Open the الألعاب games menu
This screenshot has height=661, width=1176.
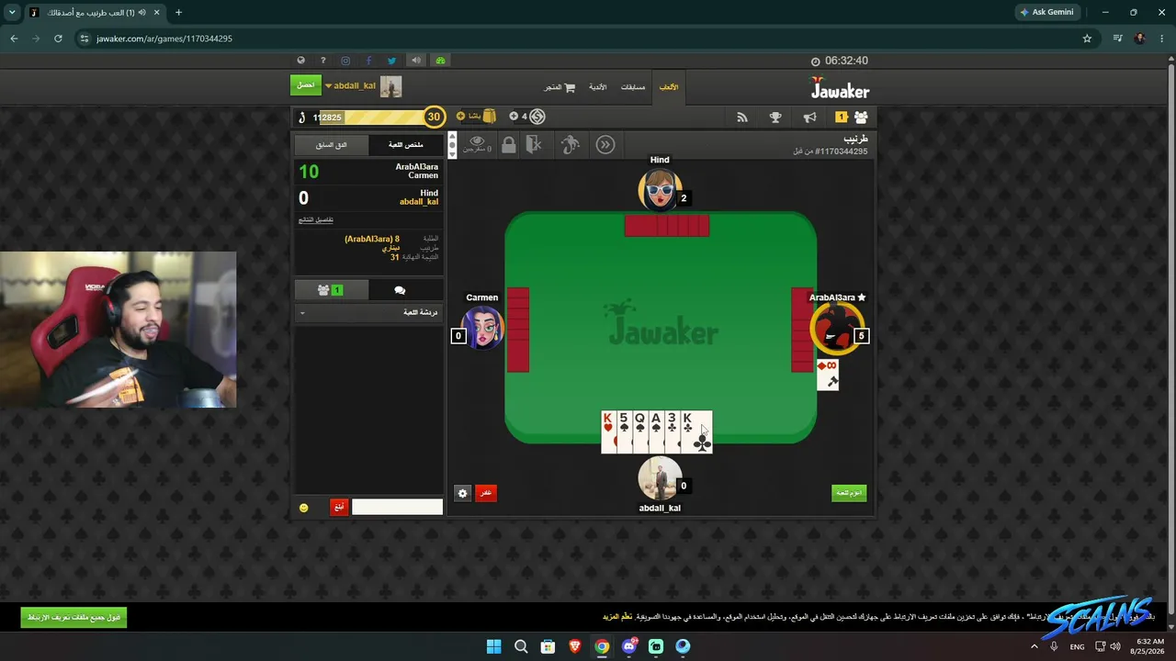click(x=669, y=87)
